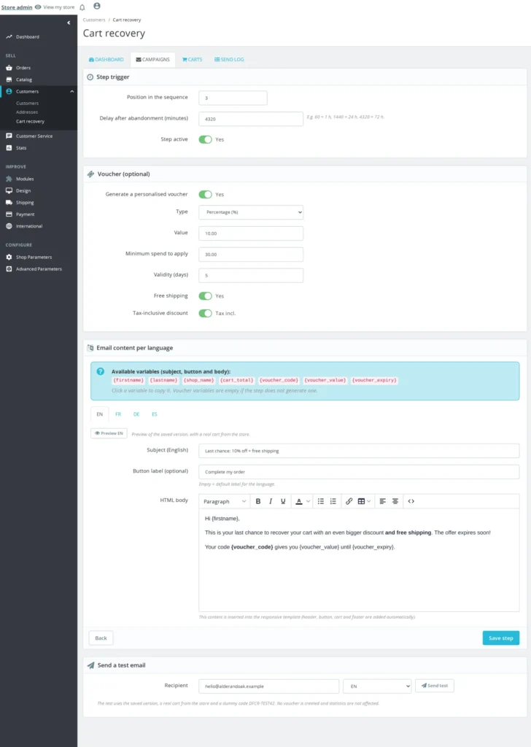Click the Orders basket icon
This screenshot has height=747, width=531.
pos(9,68)
